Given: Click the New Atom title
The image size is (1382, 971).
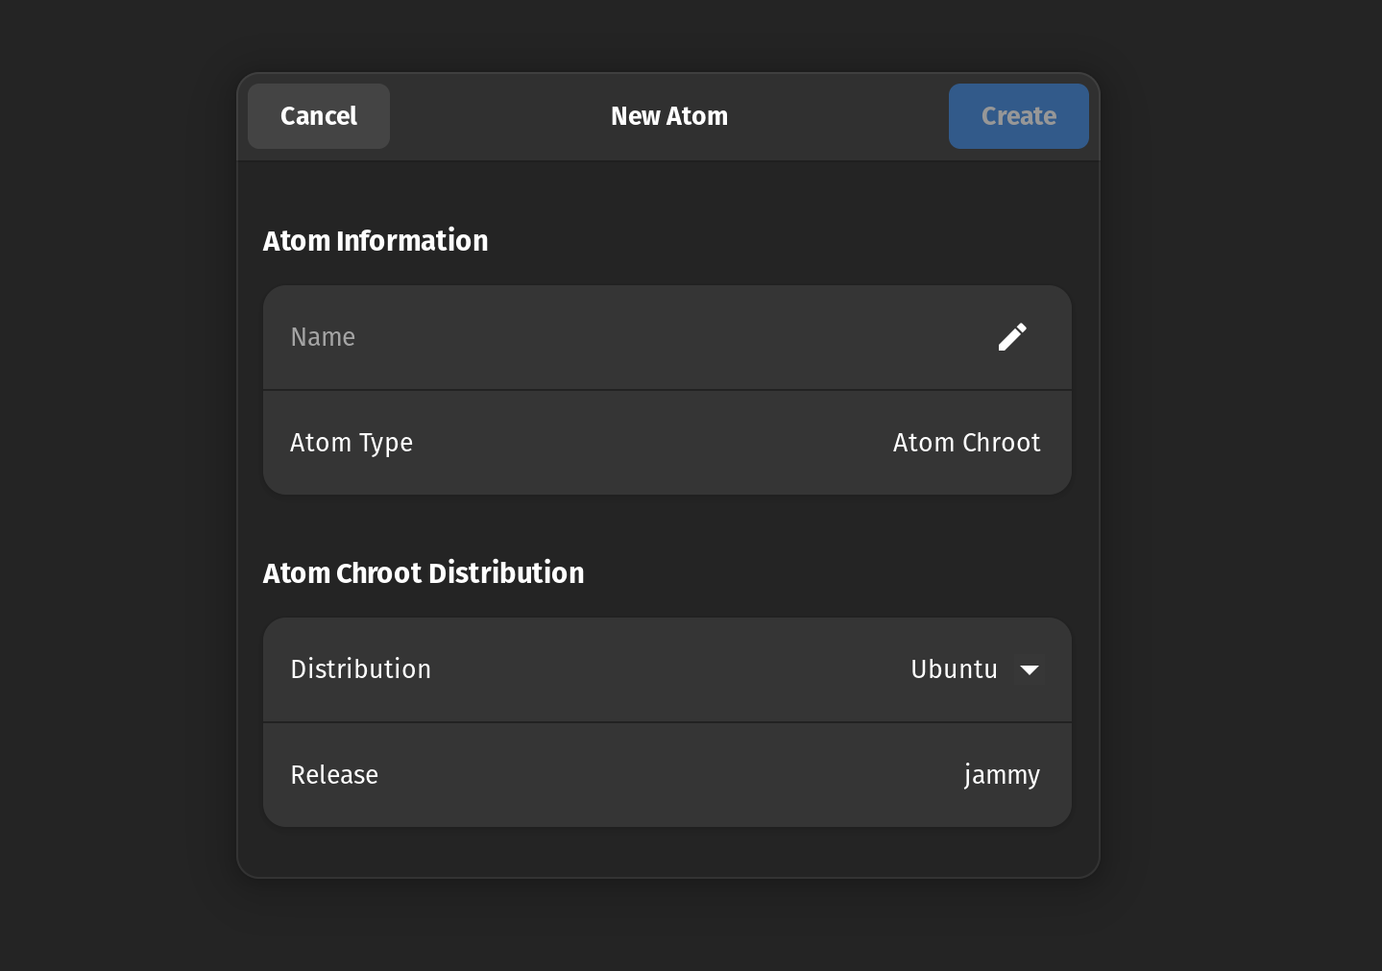Looking at the screenshot, I should 668,115.
